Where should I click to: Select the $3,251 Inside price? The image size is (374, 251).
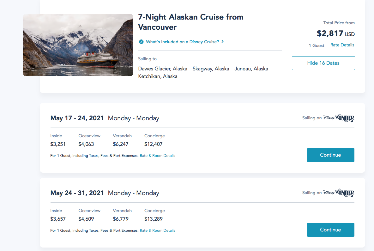(58, 144)
